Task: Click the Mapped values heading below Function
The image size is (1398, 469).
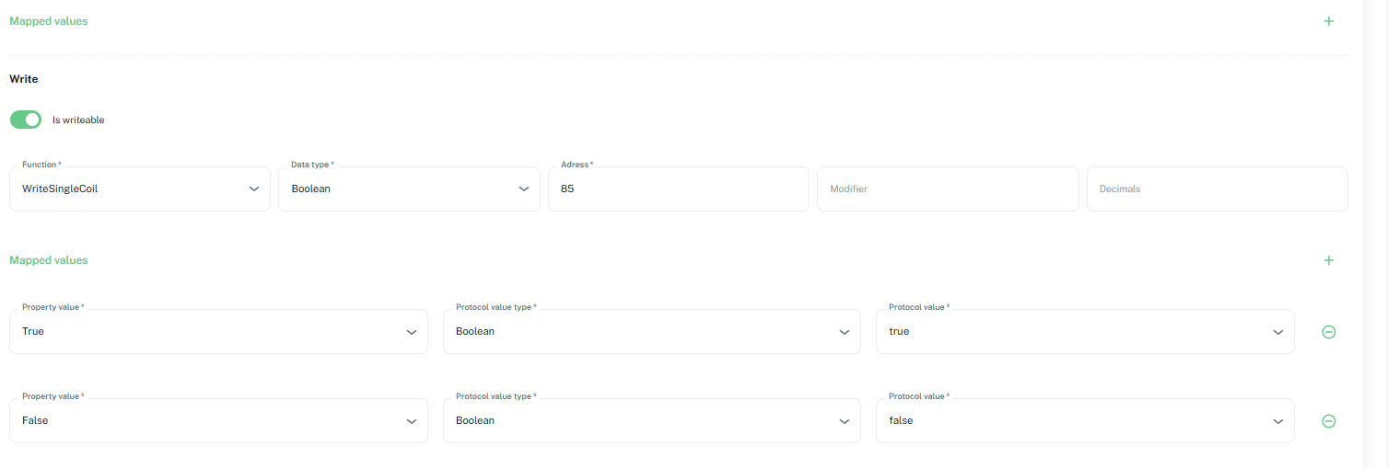Action: click(49, 260)
